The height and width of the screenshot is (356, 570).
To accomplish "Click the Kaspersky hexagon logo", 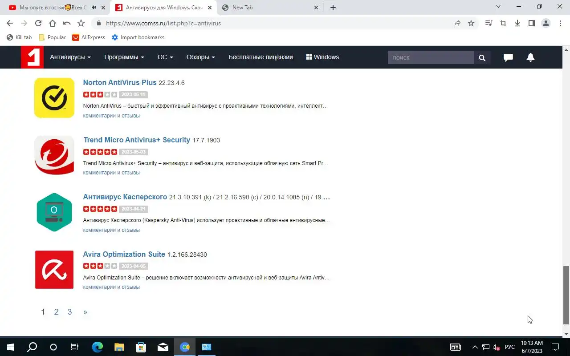I will click(x=54, y=212).
